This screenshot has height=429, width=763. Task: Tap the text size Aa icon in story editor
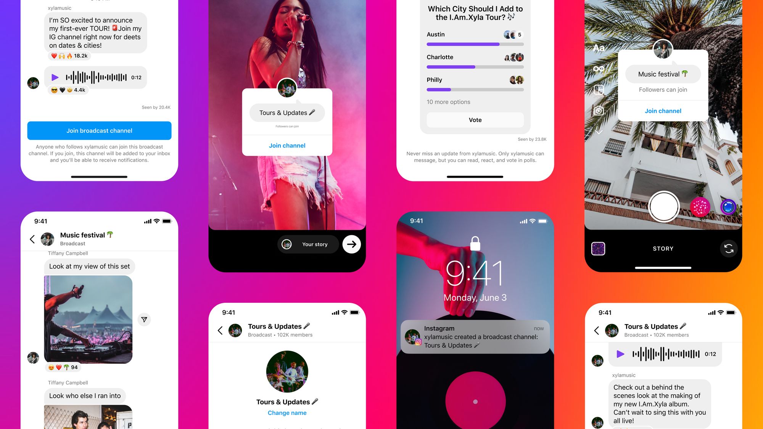tap(599, 47)
